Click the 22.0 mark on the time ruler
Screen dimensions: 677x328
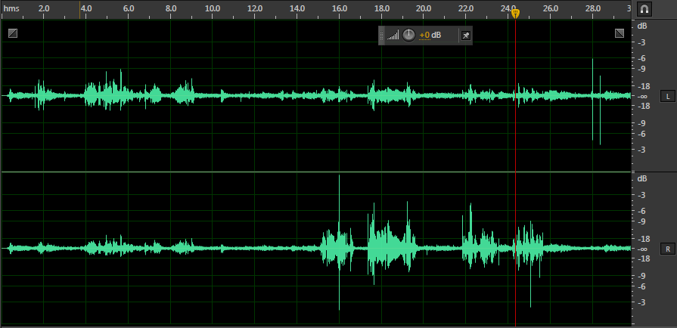click(x=466, y=8)
